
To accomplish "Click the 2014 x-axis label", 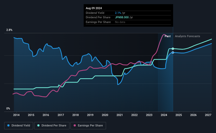I will 16,115.
